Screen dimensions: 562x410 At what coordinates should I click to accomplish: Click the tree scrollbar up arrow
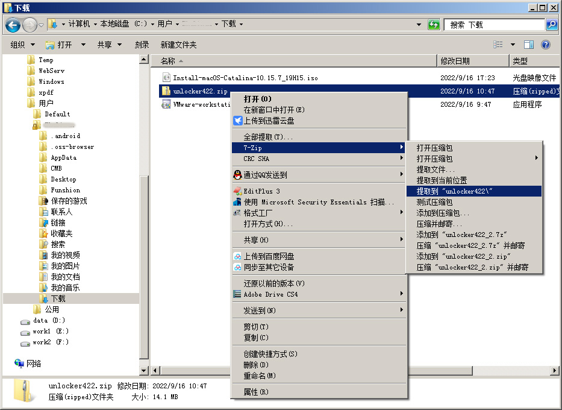[x=144, y=60]
